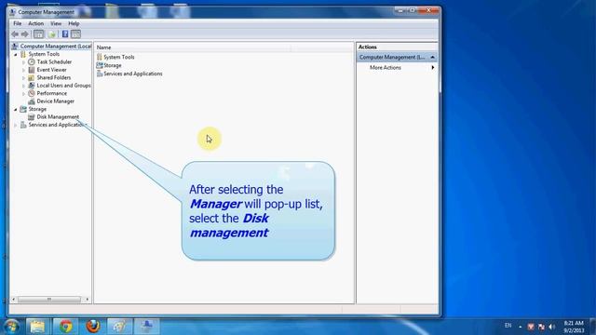Click the EN language indicator in tray
The height and width of the screenshot is (335, 596).
tap(508, 326)
